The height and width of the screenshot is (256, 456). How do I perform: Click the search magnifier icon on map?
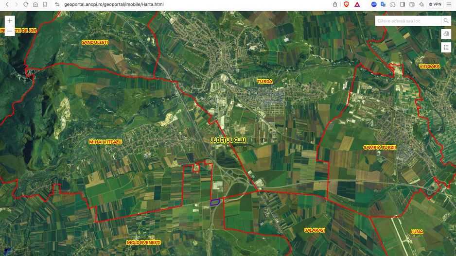point(446,20)
